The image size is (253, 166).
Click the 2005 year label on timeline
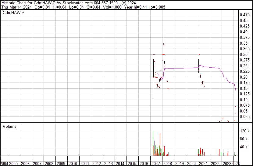click(x=13, y=164)
